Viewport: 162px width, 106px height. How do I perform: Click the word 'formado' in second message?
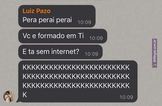51,36
